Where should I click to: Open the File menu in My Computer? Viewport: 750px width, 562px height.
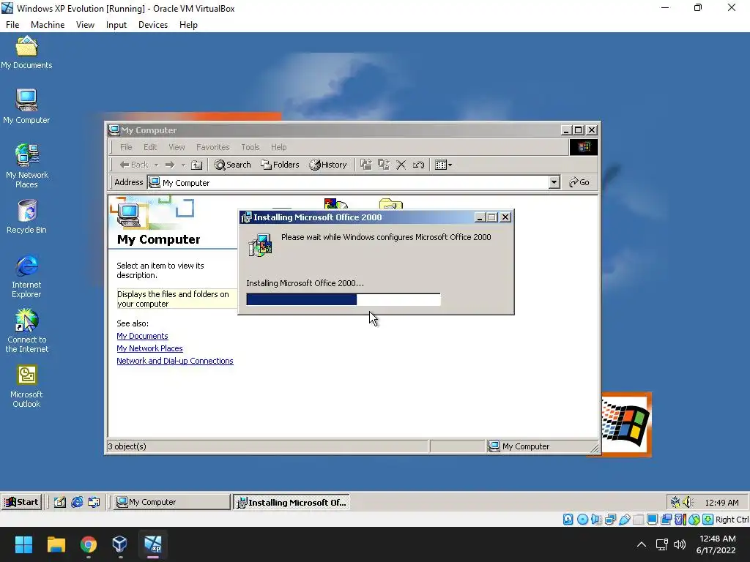(x=126, y=147)
